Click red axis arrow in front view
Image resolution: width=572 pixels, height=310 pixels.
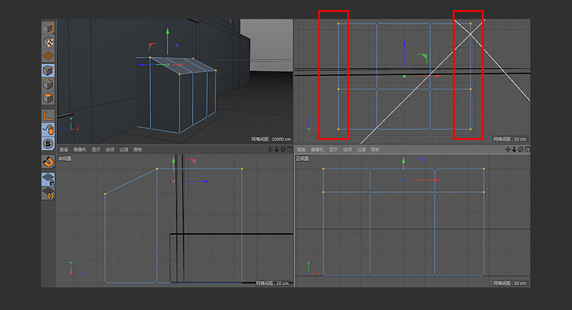pos(427,180)
